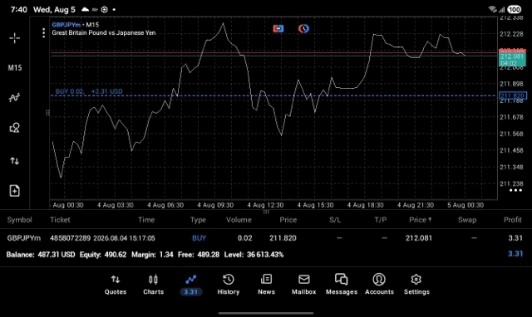Open the Trade tab showing 3.31

(191, 285)
